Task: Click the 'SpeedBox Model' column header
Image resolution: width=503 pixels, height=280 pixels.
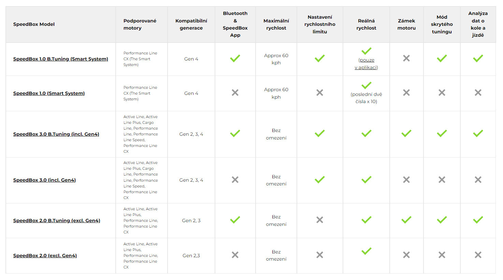Action: [34, 24]
